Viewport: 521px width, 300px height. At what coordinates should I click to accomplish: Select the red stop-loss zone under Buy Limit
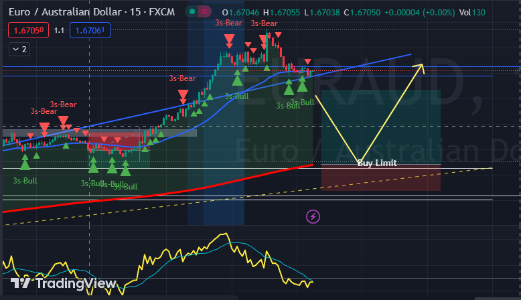click(381, 177)
